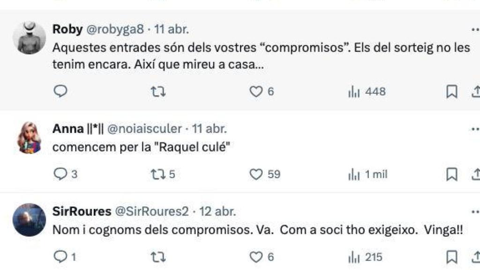The image size is (480, 270).
Task: Open the share menu for SirRoures' post
Action: pos(477,256)
